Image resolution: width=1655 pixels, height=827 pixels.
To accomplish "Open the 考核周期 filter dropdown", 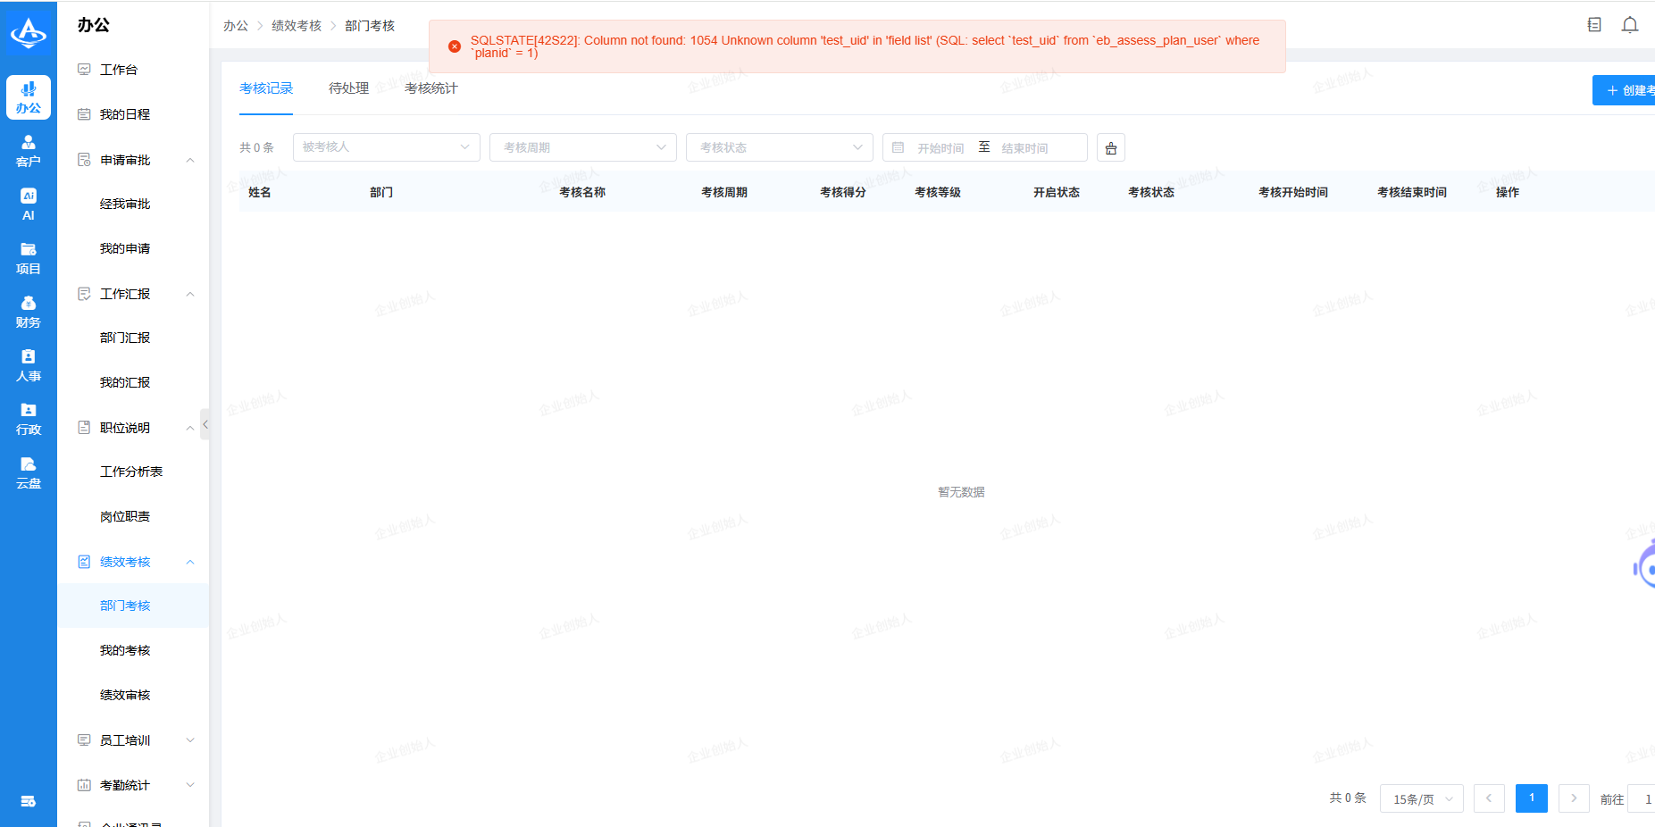I will tap(582, 147).
